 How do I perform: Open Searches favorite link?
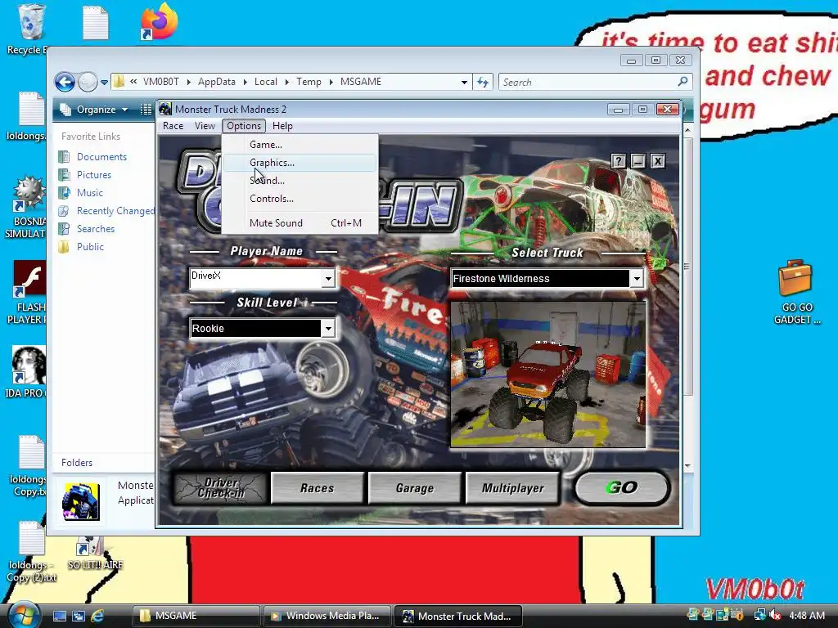(x=96, y=229)
